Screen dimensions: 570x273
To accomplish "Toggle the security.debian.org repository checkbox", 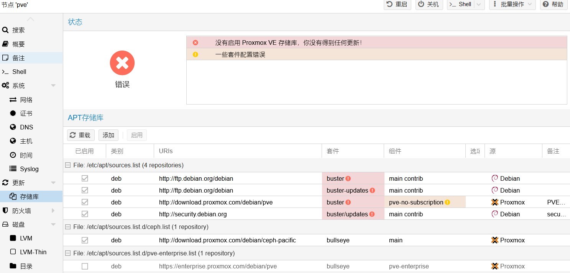I will pos(85,214).
